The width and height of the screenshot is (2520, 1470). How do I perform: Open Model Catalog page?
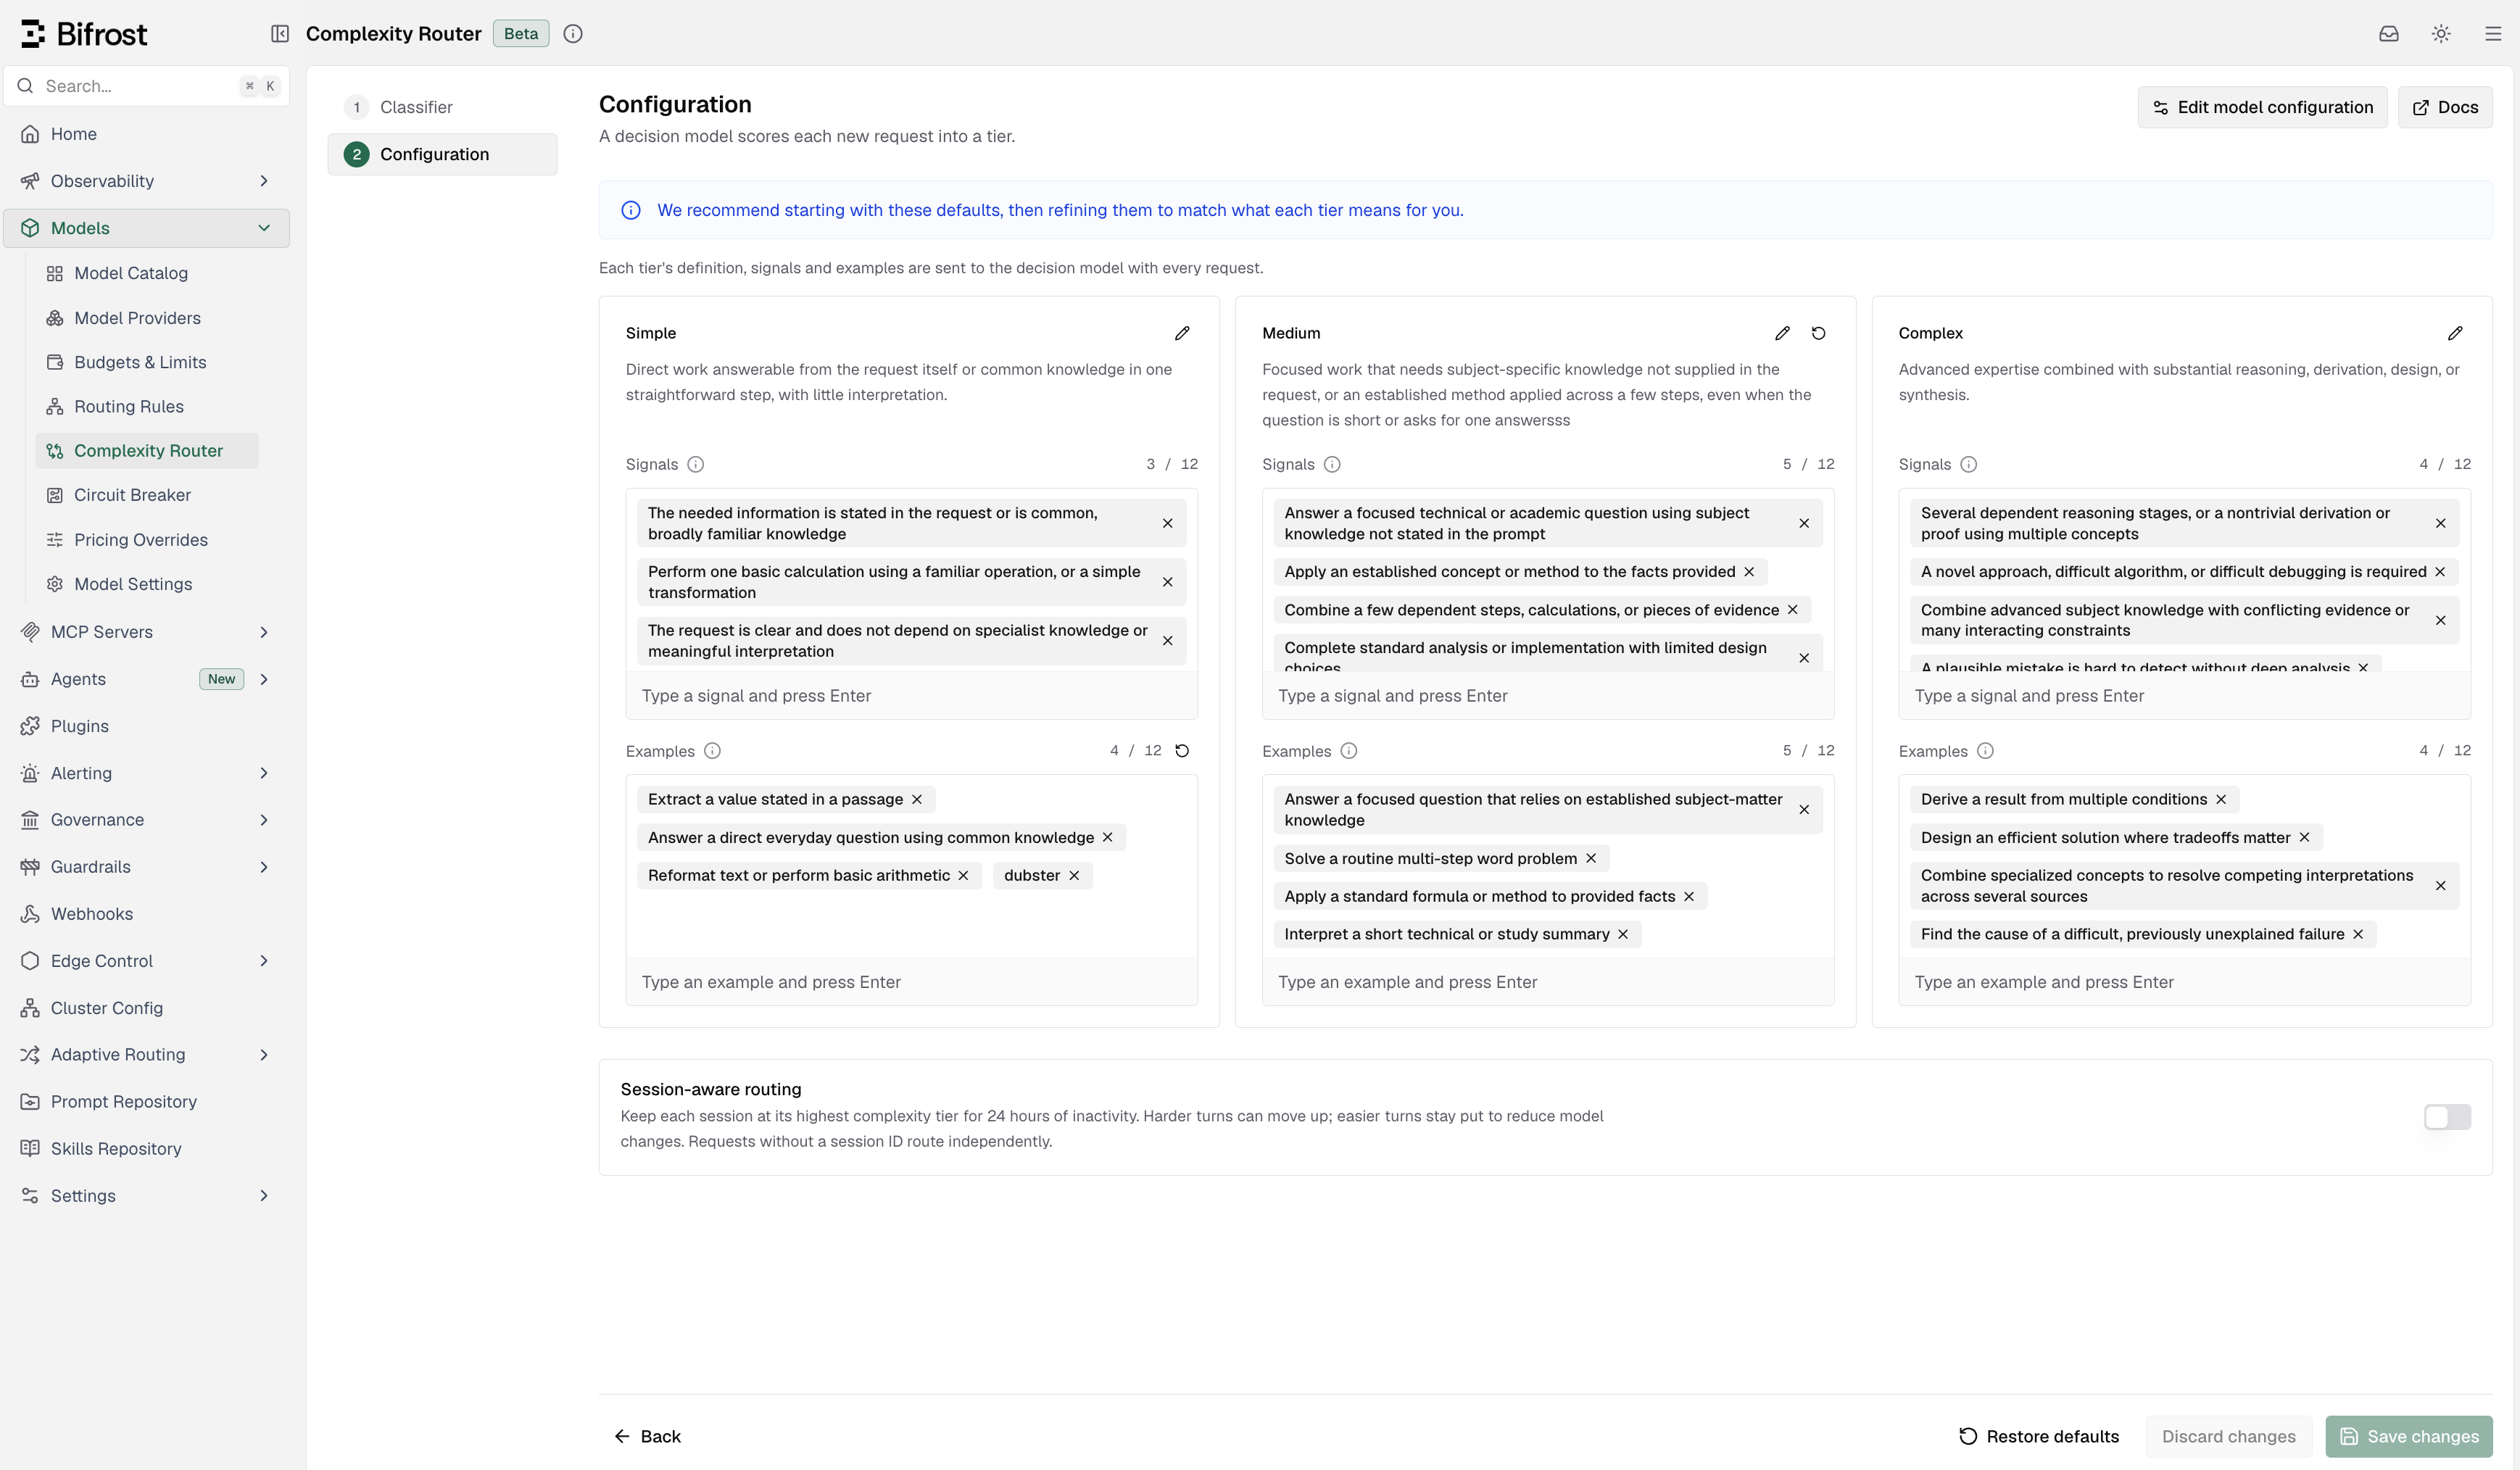[148, 273]
